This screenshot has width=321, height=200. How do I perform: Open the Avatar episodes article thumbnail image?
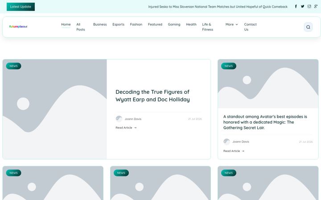[268, 84]
